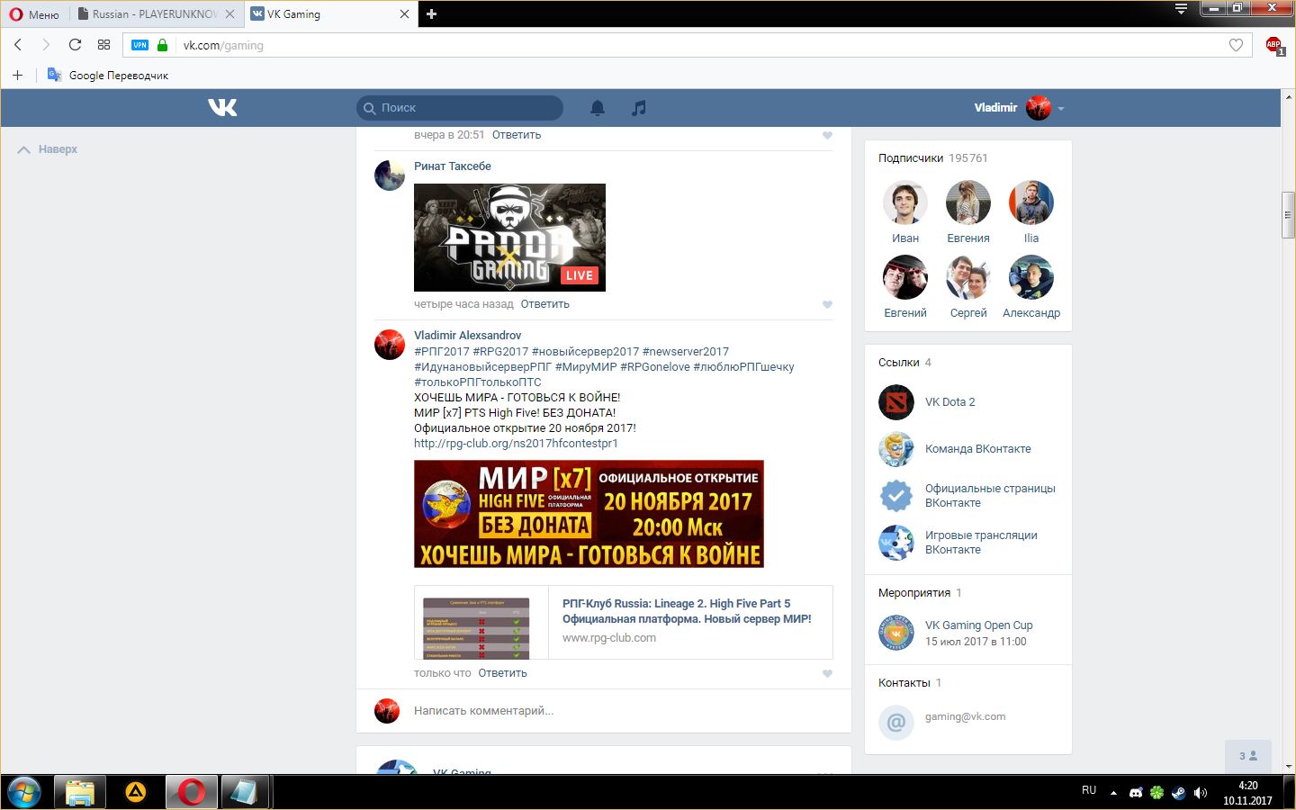Open the online friends chat counter
Image resolution: width=1296 pixels, height=810 pixels.
point(1248,756)
